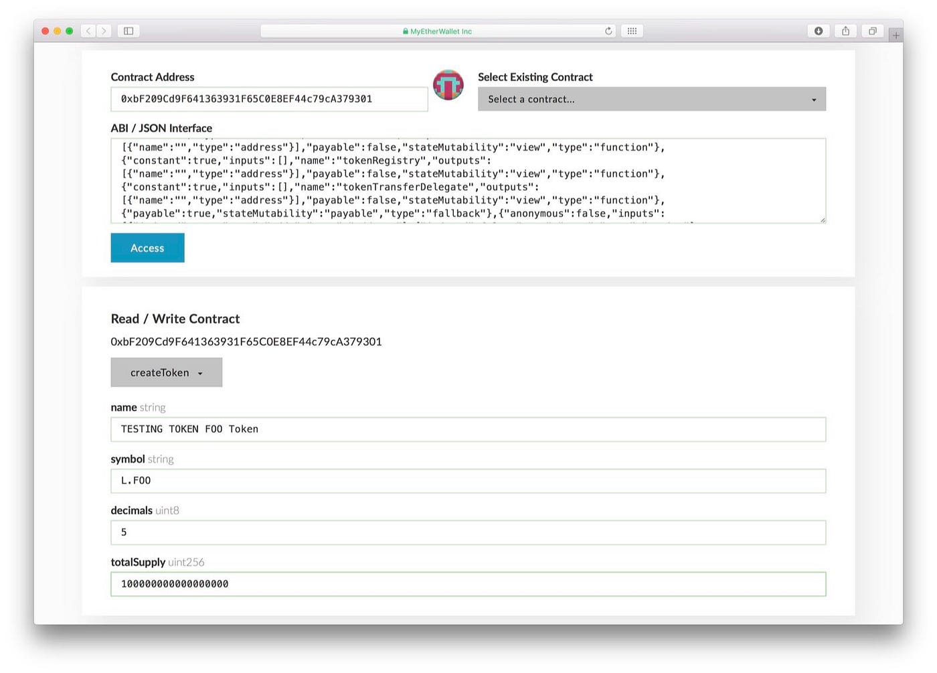Click the MyEtherWallet Inc address bar
The width and height of the screenshot is (937, 673).
coord(438,31)
